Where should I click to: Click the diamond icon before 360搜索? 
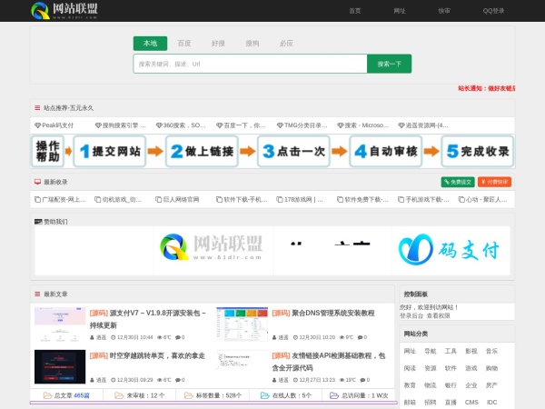[159, 125]
